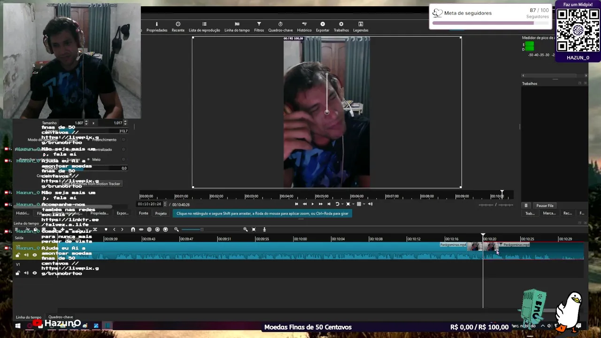The height and width of the screenshot is (338, 601).
Task: Mute the V2 track
Action: 26,255
